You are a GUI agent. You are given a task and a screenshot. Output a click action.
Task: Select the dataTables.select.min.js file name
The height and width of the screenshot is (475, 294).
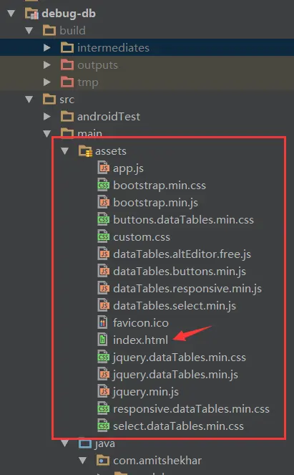[175, 306]
